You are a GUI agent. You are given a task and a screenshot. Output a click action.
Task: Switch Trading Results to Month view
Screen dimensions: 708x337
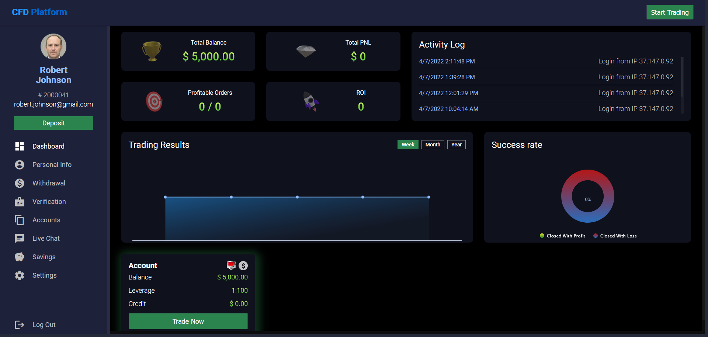tap(433, 145)
